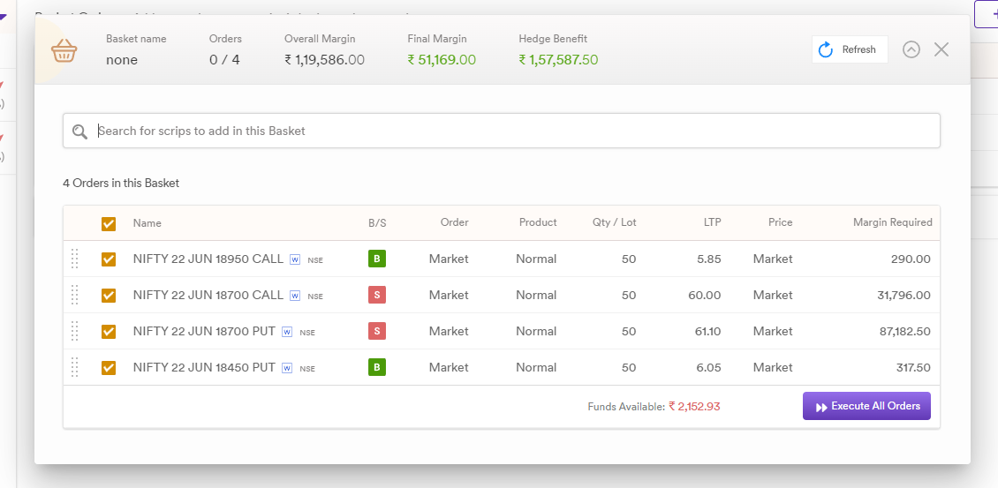Click the magnifier search icon
Image resolution: width=998 pixels, height=488 pixels.
79,131
